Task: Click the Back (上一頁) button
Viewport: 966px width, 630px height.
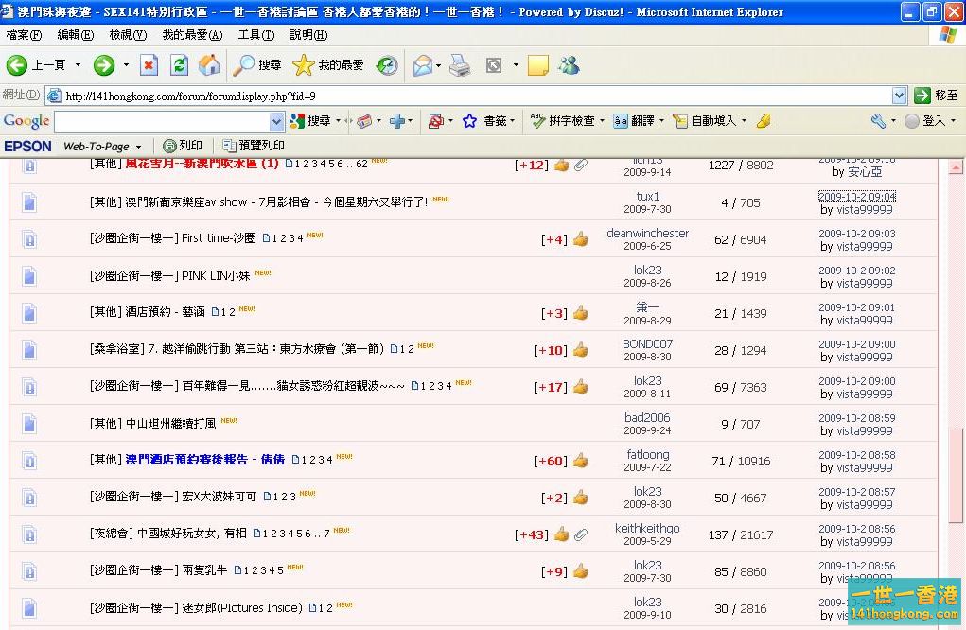Action: click(38, 65)
